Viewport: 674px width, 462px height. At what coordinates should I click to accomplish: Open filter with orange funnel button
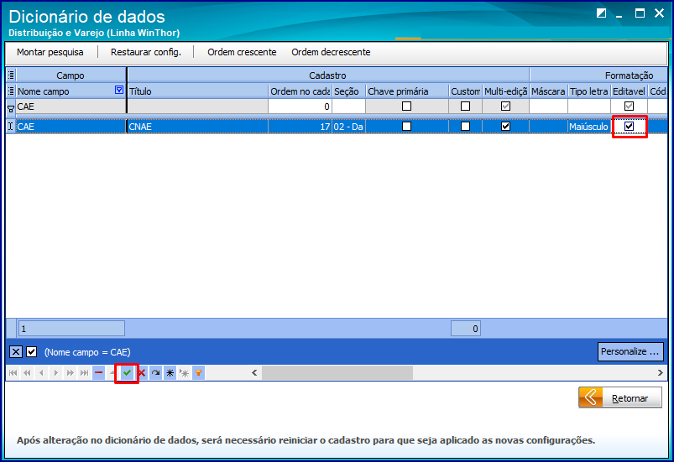click(199, 372)
